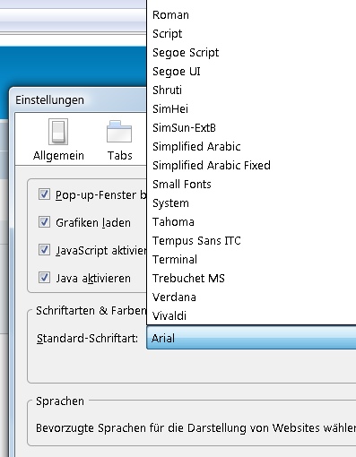The width and height of the screenshot is (356, 457).
Task: Toggle the Pop-up-Fenster checkbox
Action: [44, 194]
